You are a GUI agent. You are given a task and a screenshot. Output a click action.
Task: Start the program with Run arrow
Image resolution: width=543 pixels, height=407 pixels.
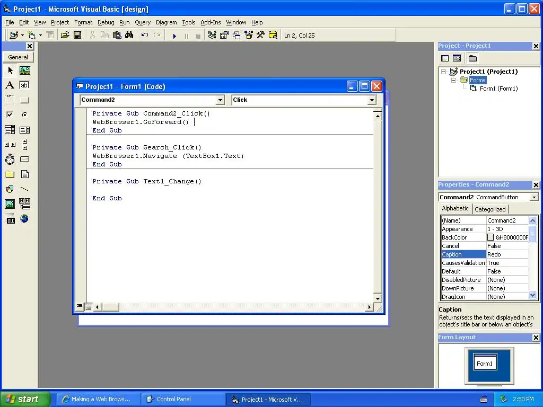point(174,36)
